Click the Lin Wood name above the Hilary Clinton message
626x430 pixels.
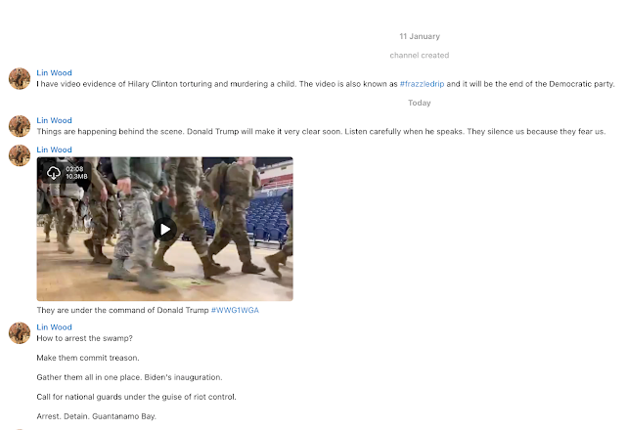tap(55, 73)
